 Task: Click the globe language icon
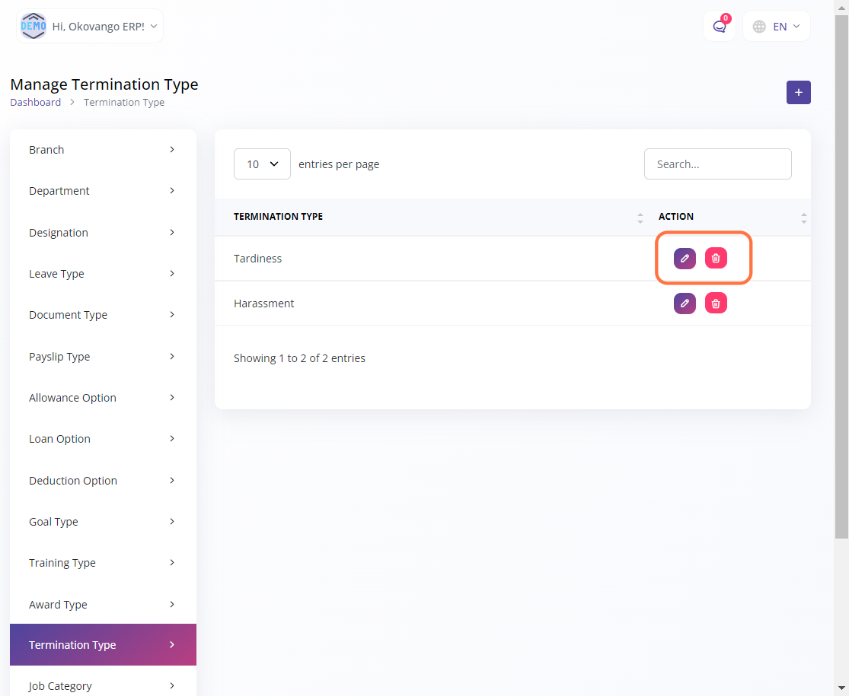(759, 27)
